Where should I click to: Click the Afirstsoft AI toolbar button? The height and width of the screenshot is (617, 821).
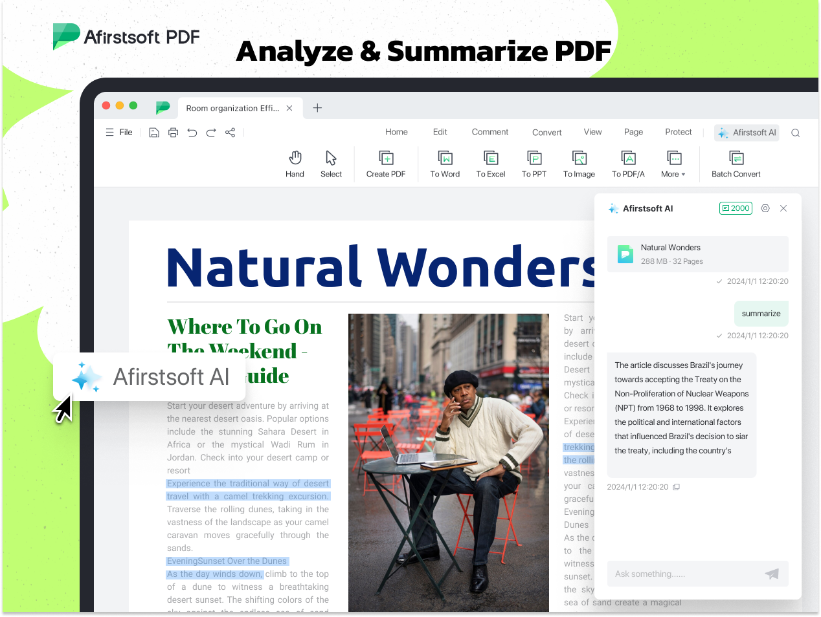747,133
